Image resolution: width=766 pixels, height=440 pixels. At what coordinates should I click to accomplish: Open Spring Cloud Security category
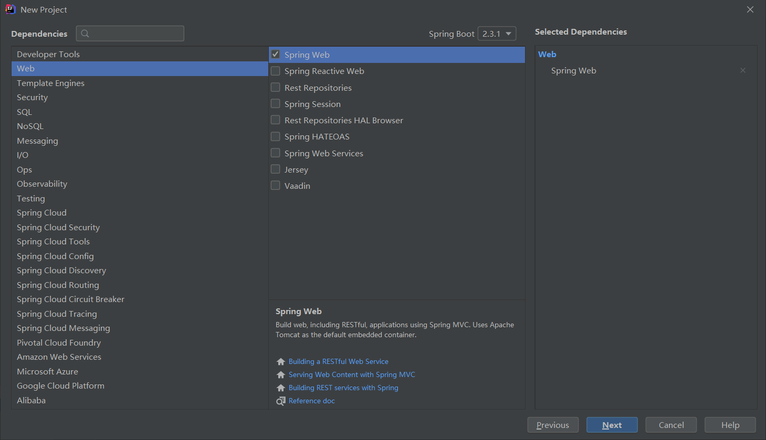point(140,227)
